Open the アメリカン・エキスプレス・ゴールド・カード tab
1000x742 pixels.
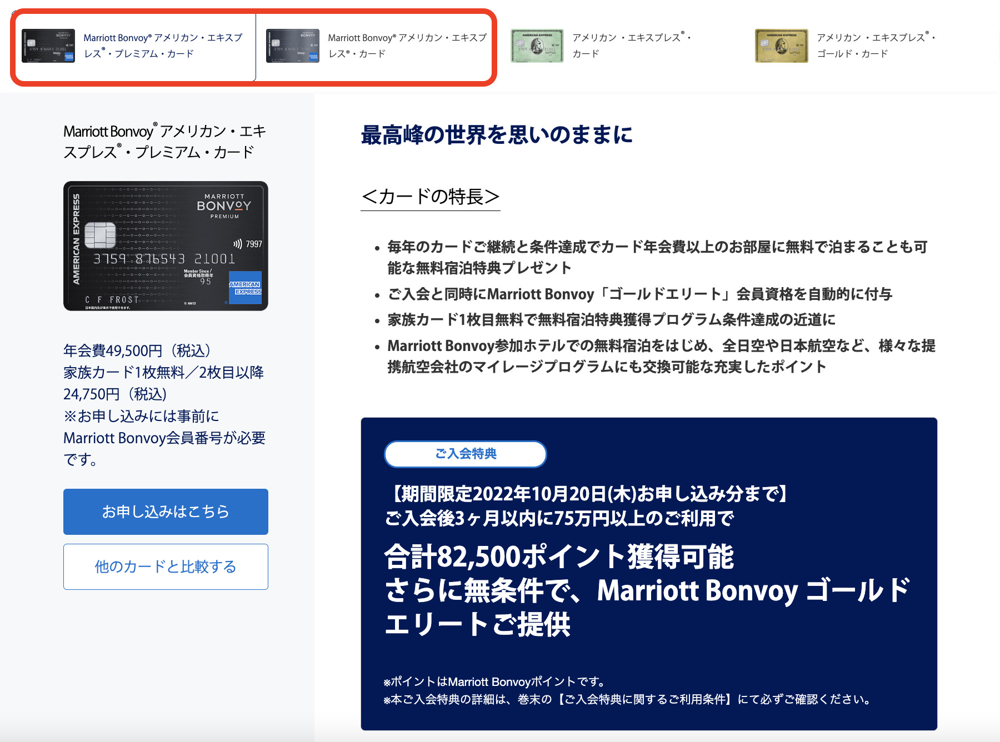click(x=876, y=46)
